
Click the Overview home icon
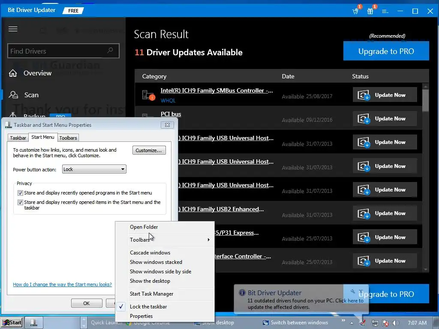coord(13,73)
